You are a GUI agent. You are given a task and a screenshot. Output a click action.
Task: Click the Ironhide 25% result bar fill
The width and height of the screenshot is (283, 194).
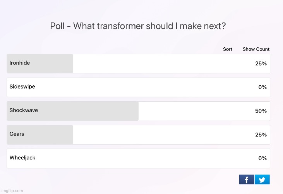click(40, 64)
